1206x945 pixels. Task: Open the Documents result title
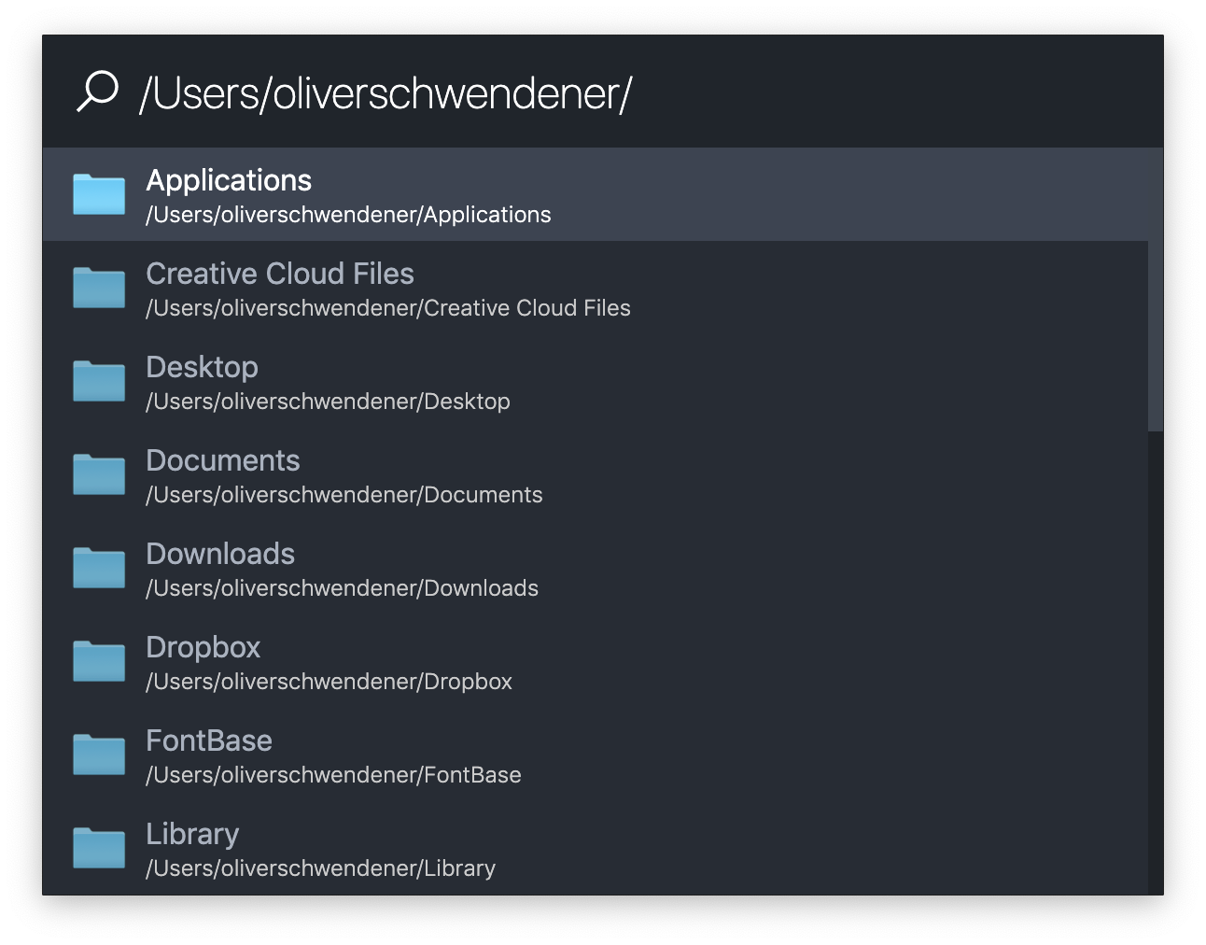pyautogui.click(x=223, y=460)
